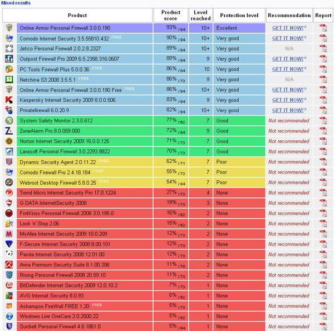Click the F-Secure Internet Security logo icon

9,244
